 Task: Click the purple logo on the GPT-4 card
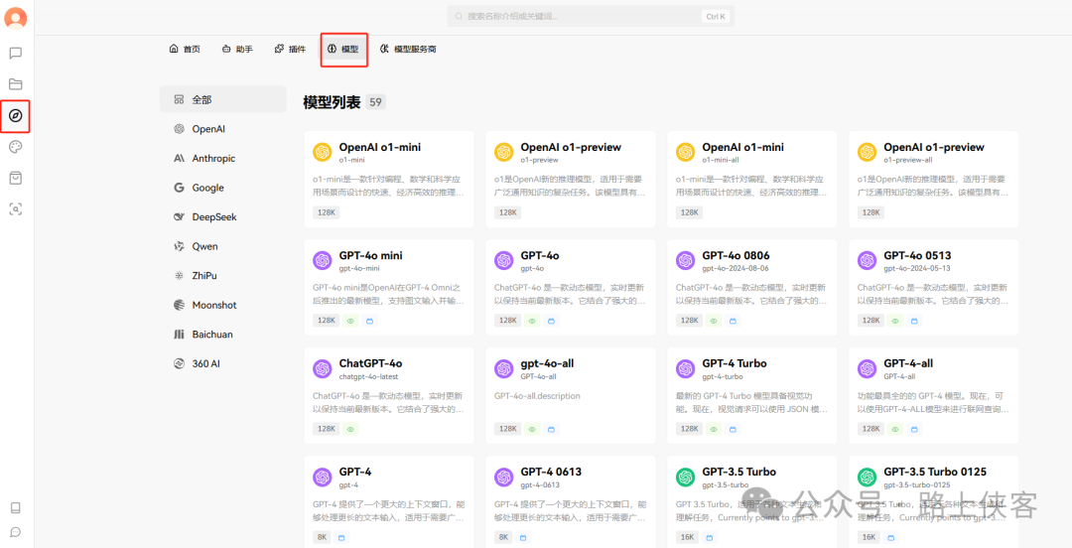point(322,477)
